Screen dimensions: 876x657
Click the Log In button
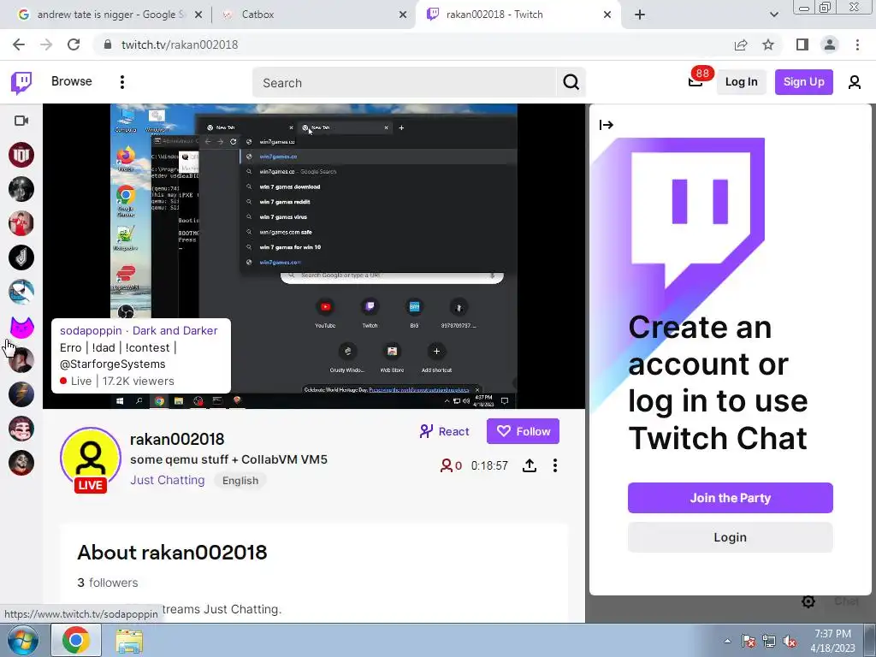741,82
